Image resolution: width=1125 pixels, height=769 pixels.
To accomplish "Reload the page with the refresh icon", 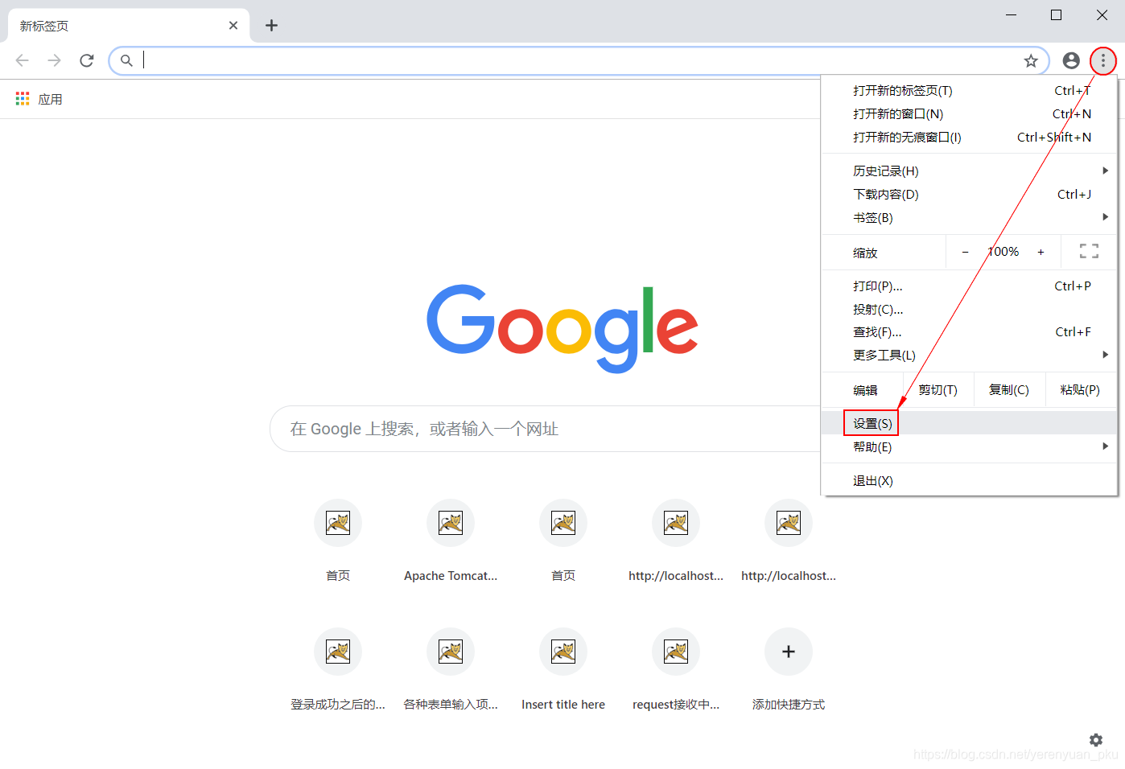I will tap(87, 60).
